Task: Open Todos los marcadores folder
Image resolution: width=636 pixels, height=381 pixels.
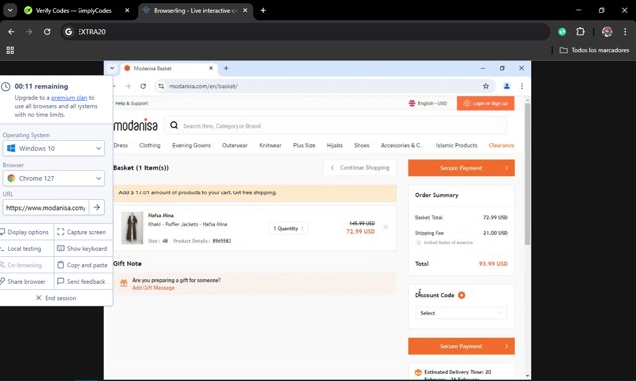Action: [x=594, y=50]
